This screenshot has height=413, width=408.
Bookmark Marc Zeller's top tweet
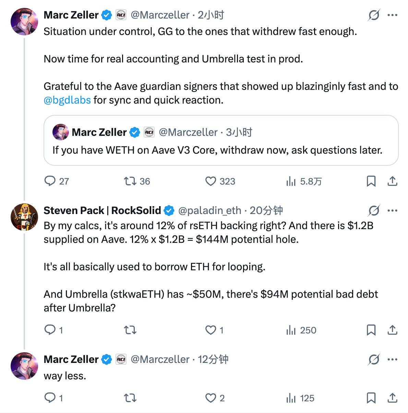(371, 181)
